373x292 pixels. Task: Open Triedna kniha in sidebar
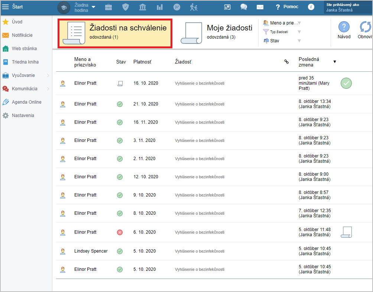point(25,62)
